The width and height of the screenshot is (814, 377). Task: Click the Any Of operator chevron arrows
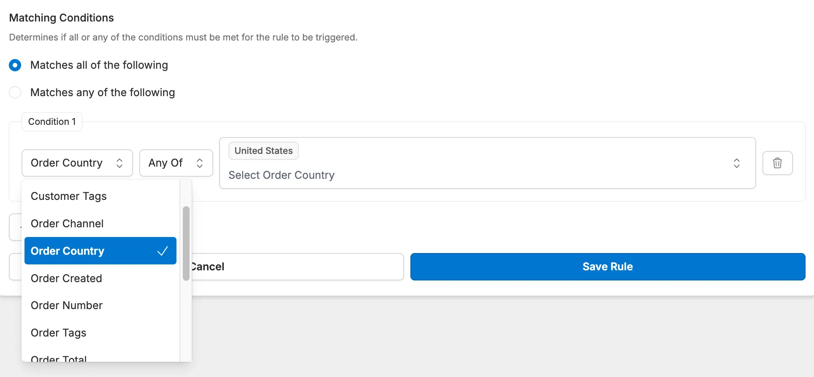(200, 163)
